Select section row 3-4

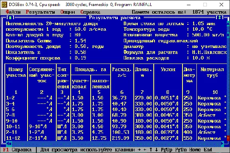click(116, 104)
